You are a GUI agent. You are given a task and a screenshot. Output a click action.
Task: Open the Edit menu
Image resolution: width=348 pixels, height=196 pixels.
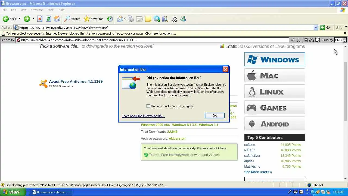pyautogui.click(x=14, y=10)
